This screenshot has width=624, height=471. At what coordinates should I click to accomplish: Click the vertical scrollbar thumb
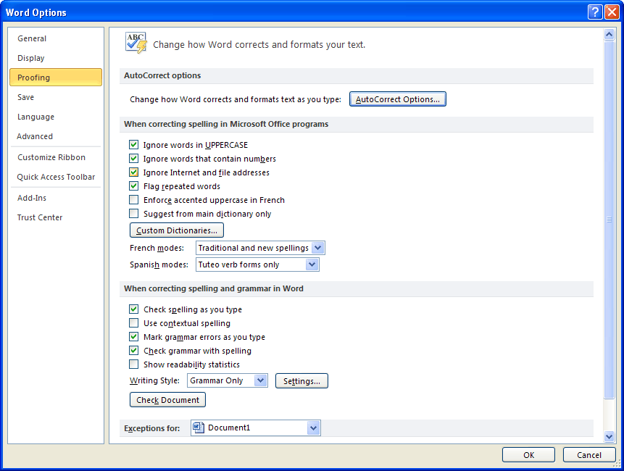point(609,219)
